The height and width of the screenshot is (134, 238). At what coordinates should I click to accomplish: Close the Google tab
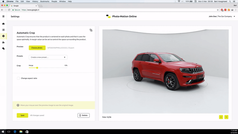[x=36, y=6]
